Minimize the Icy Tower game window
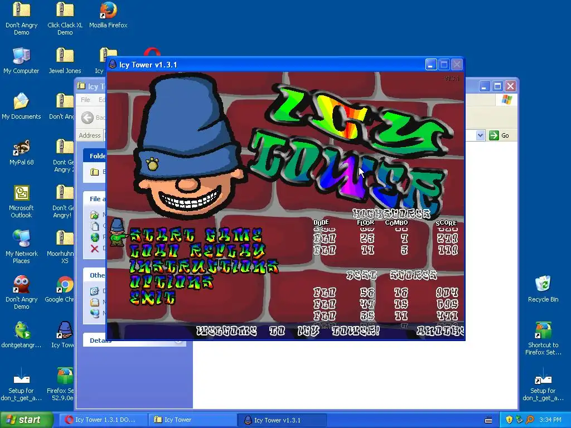Viewport: 571px width, 428px height. pos(431,65)
